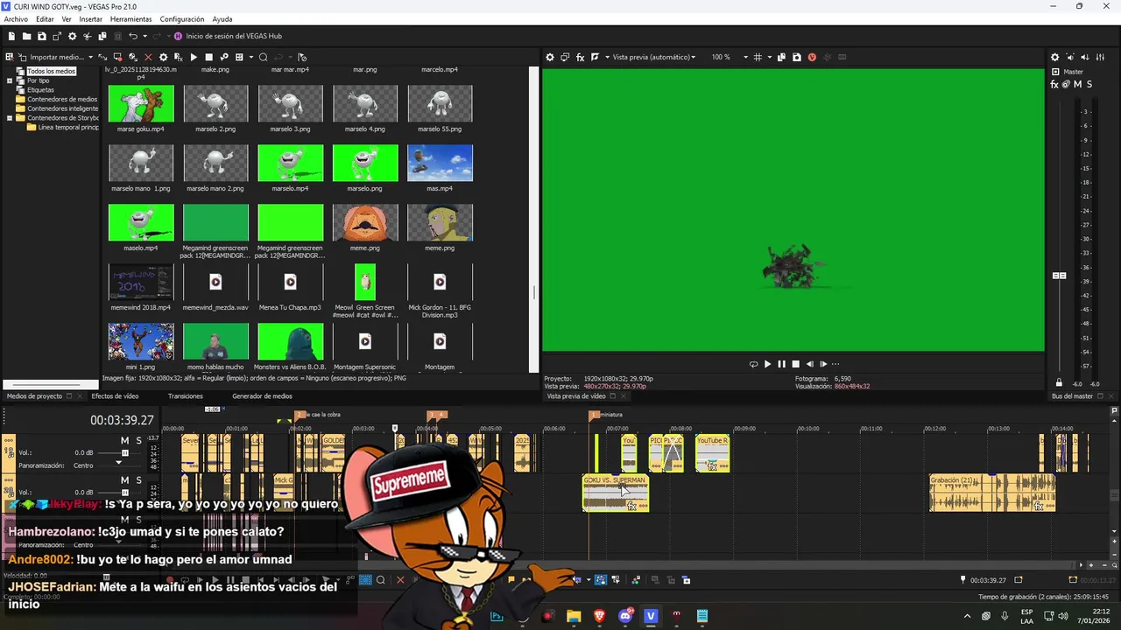Click the red V icon in preview toolbar
Image resolution: width=1121 pixels, height=630 pixels.
tap(812, 57)
